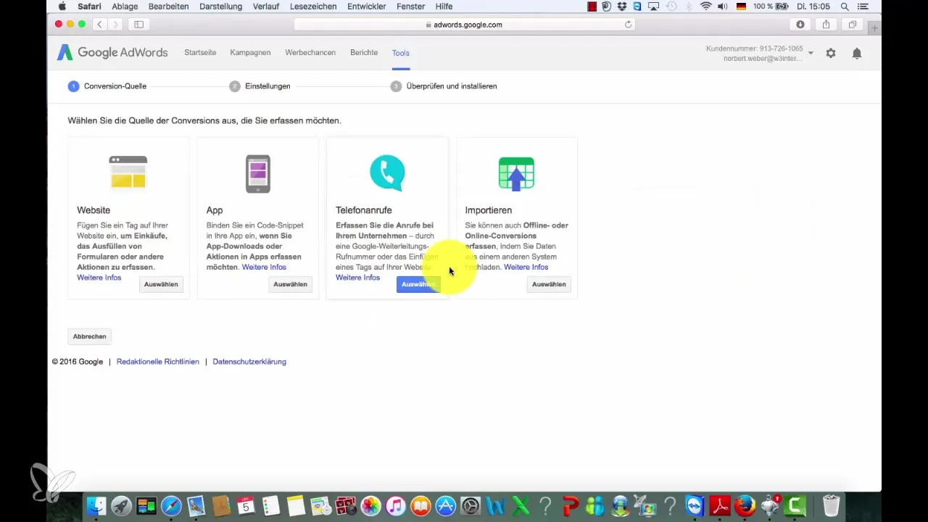Open Weitere Infos link in Website card
Viewport: 928px width, 522px height.
[99, 278]
